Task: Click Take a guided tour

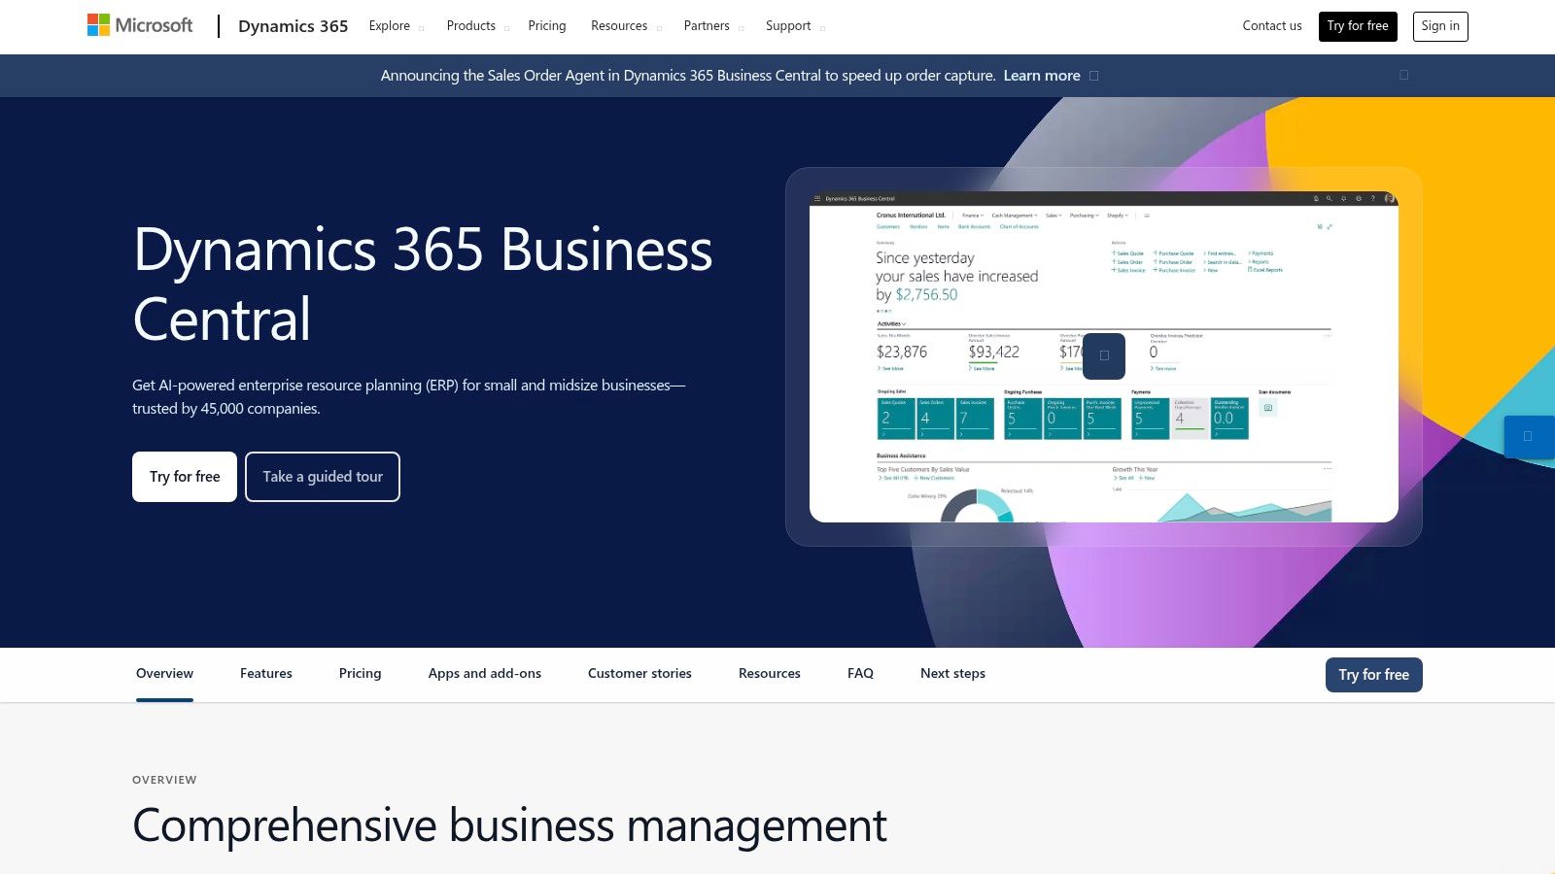Action: tap(322, 476)
